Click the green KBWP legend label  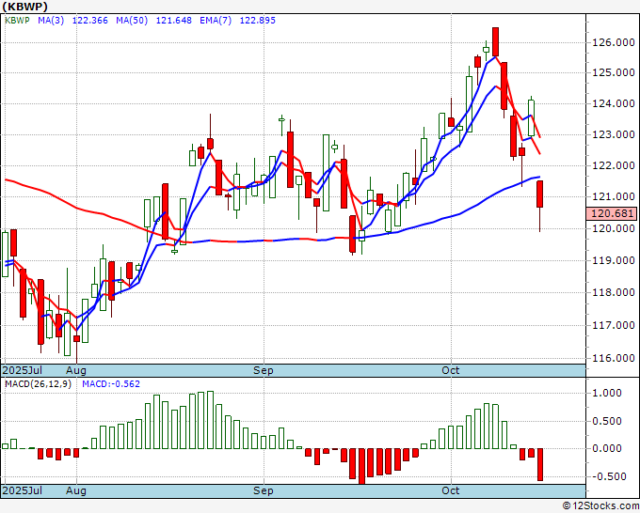[x=17, y=21]
